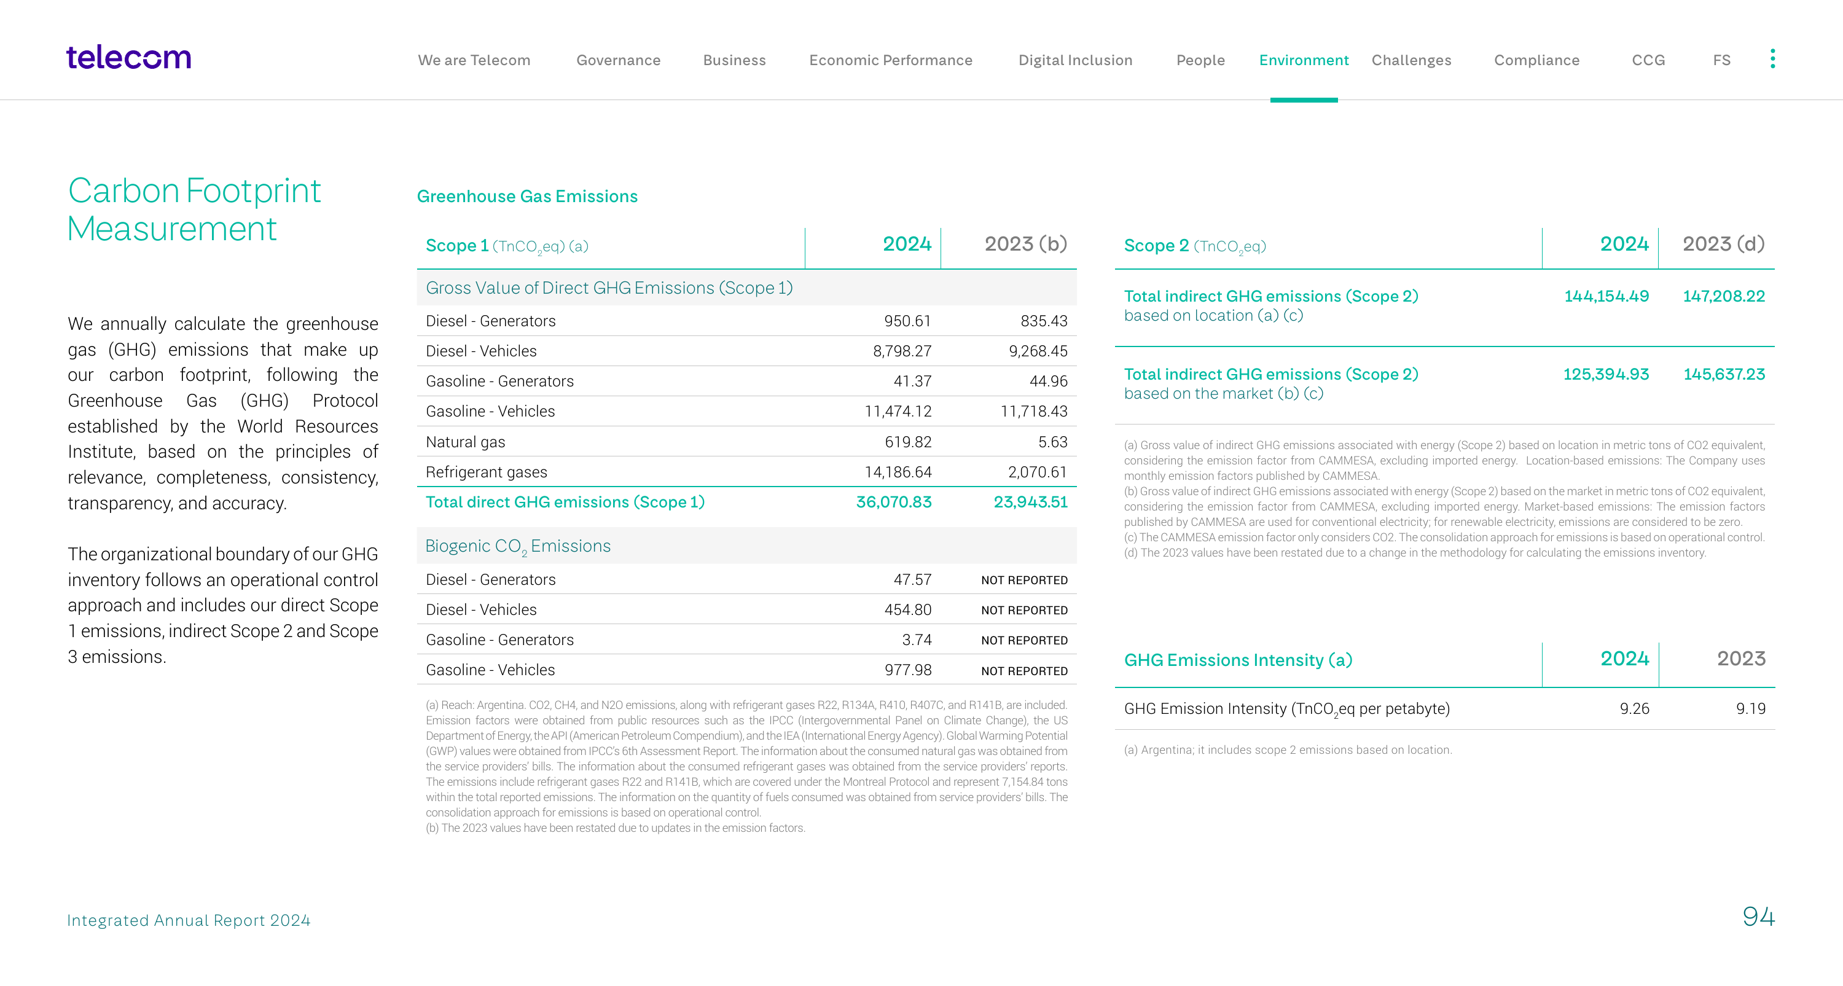
Task: Select the 11,718.43 value
Action: (1034, 411)
